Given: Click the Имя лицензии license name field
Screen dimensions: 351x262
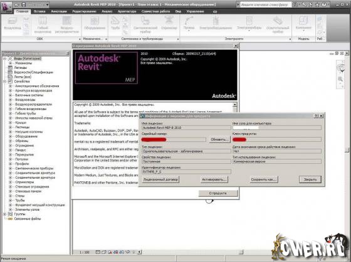Looking at the screenshot, I should coord(186,128).
